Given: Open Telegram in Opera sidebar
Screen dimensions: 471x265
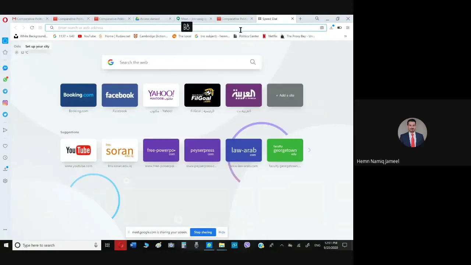Looking at the screenshot, I should (5, 91).
